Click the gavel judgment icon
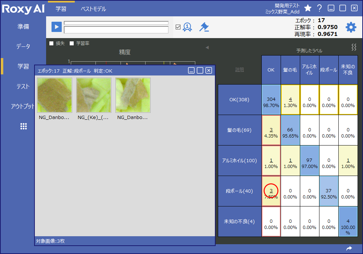The width and height of the screenshot is (363, 254). pos(204,27)
